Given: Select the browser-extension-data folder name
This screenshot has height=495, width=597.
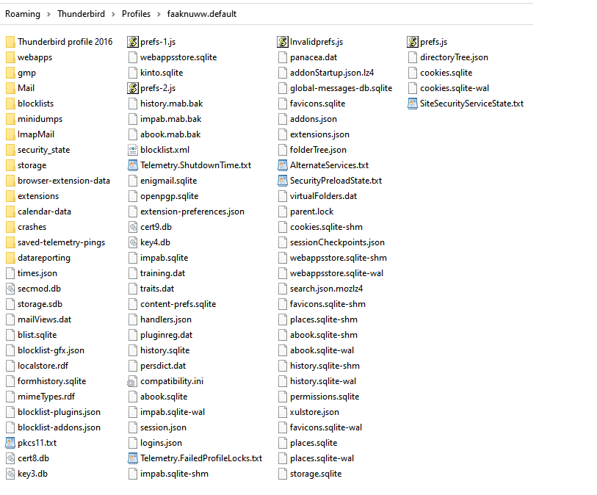Looking at the screenshot, I should (64, 181).
